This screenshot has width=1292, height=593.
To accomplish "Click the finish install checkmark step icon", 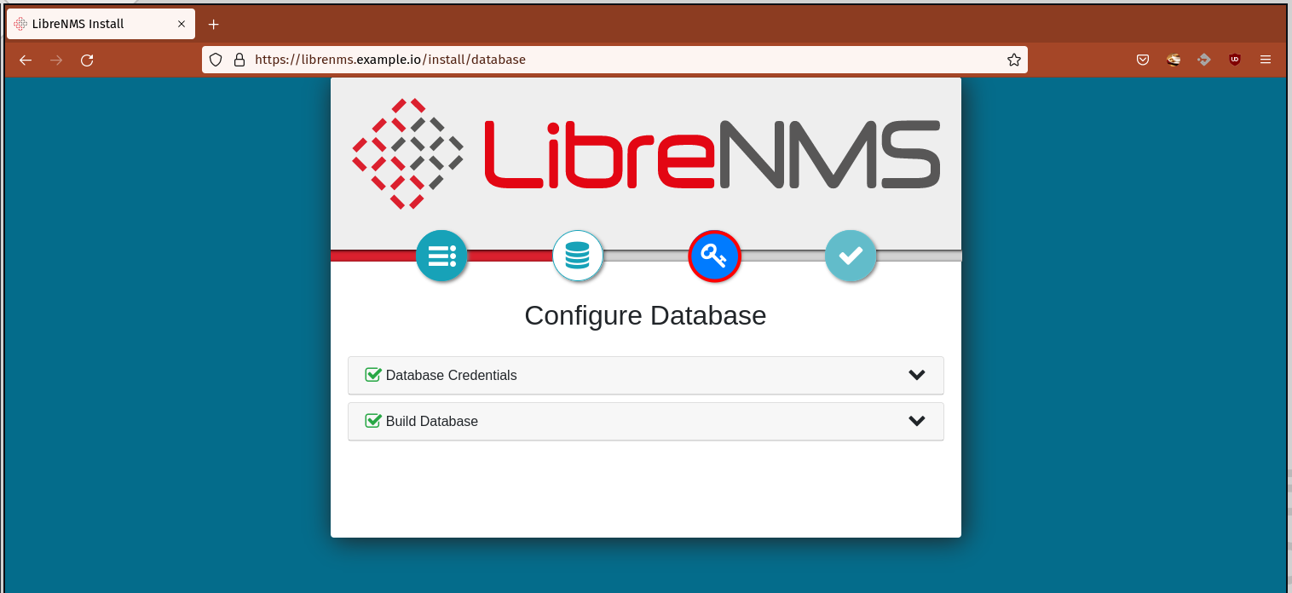I will [851, 256].
